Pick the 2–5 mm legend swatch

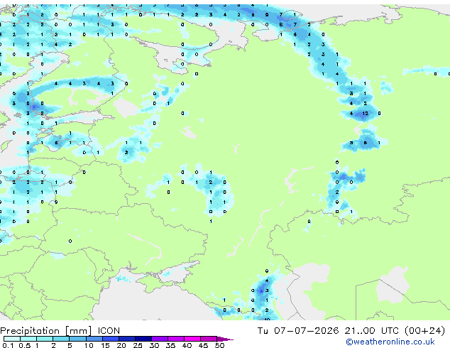click(61, 339)
